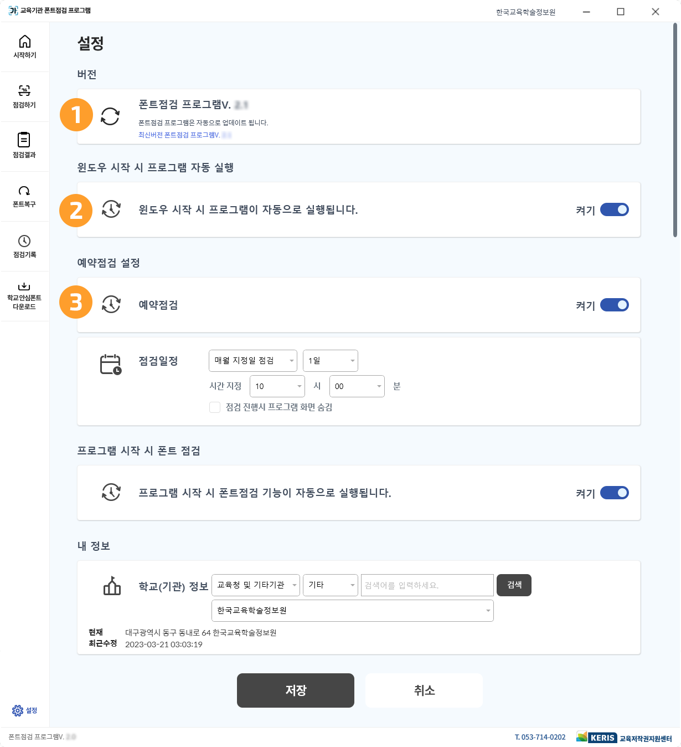
Task: Disable 윈도우 시작 시 자동 실행 toggle
Action: pyautogui.click(x=615, y=209)
